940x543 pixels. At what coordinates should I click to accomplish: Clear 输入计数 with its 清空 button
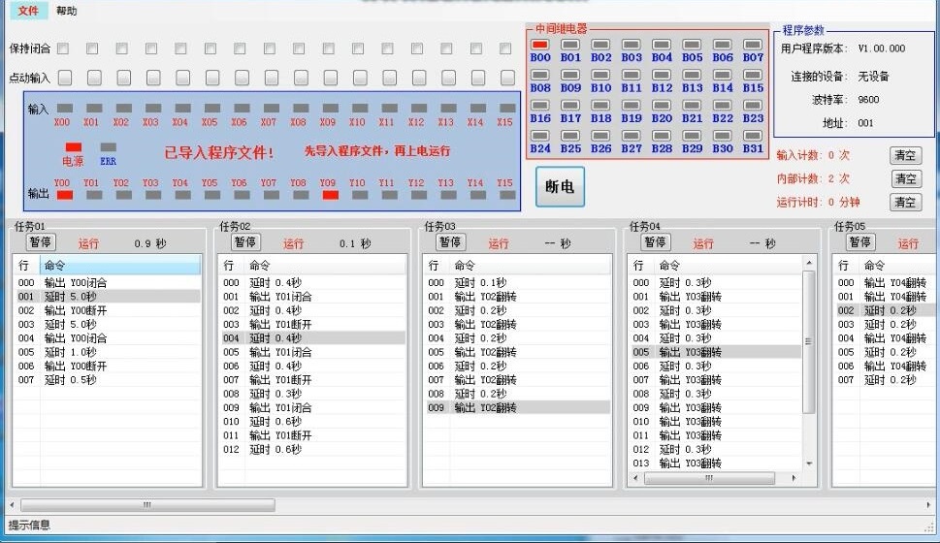904,155
